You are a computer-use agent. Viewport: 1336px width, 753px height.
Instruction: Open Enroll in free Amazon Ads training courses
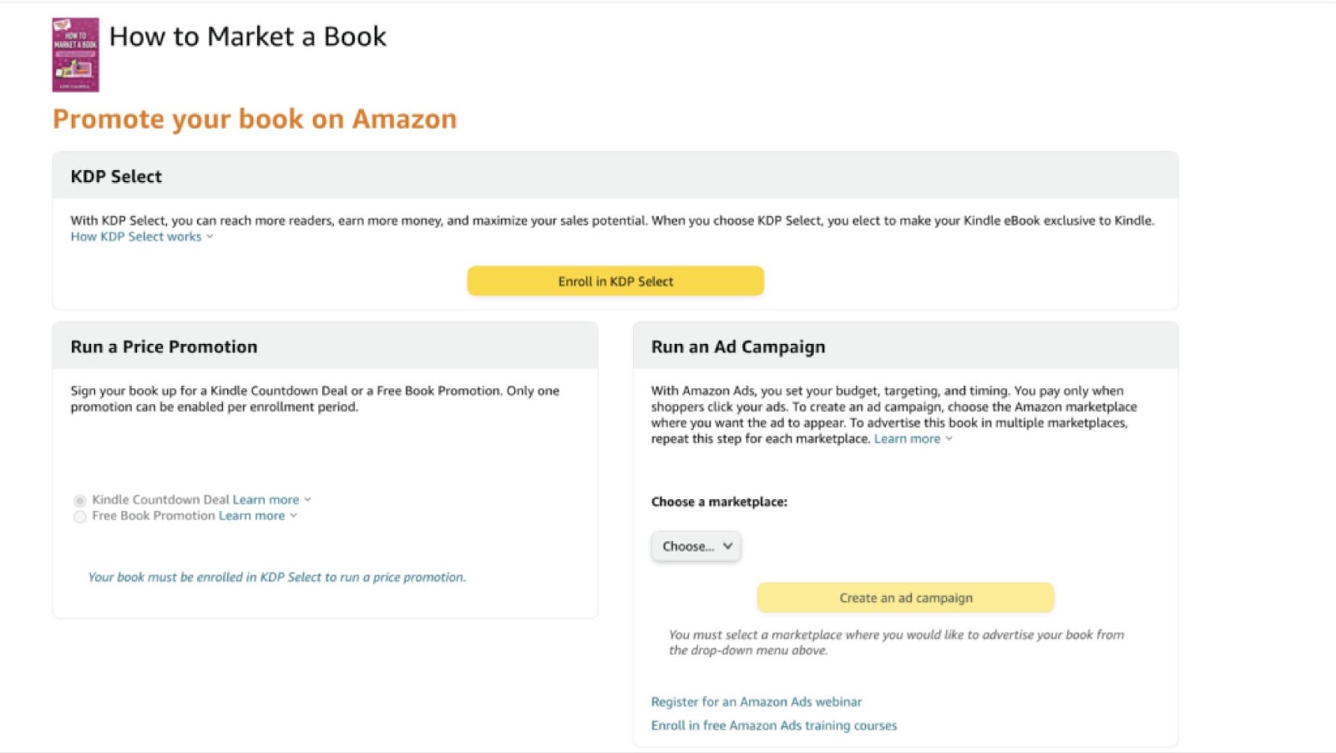click(x=773, y=725)
